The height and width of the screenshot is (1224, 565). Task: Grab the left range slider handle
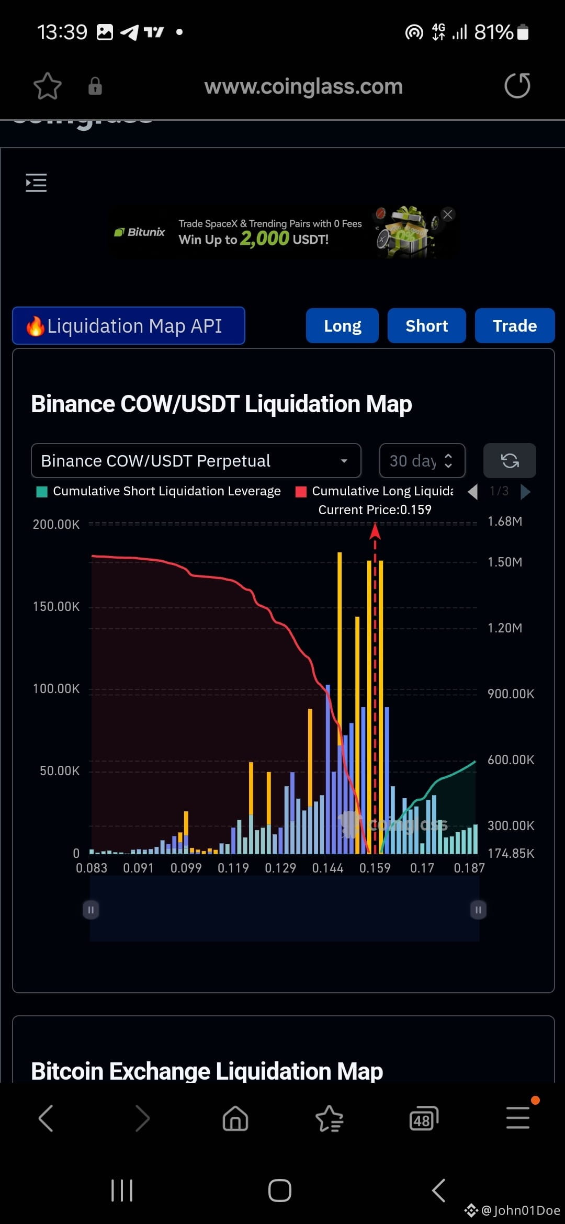[91, 910]
